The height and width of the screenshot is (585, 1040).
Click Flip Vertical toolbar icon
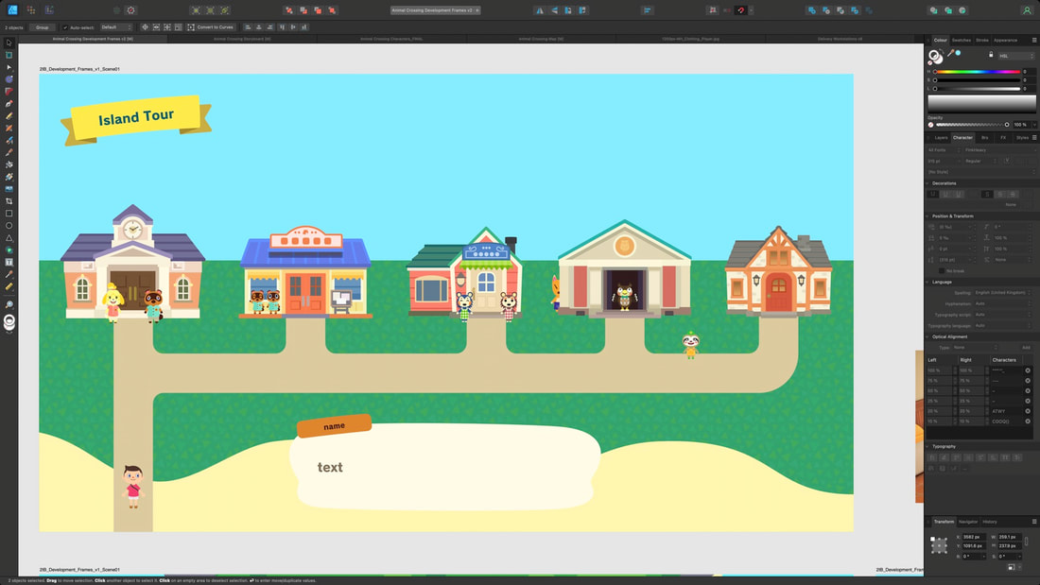coord(554,10)
